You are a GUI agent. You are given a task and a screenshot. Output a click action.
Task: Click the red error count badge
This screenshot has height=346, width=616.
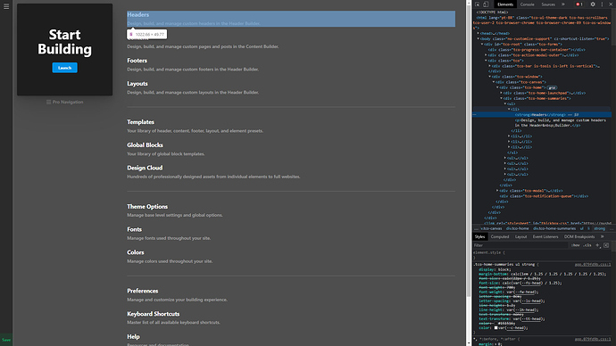pyautogui.click(x=579, y=4)
